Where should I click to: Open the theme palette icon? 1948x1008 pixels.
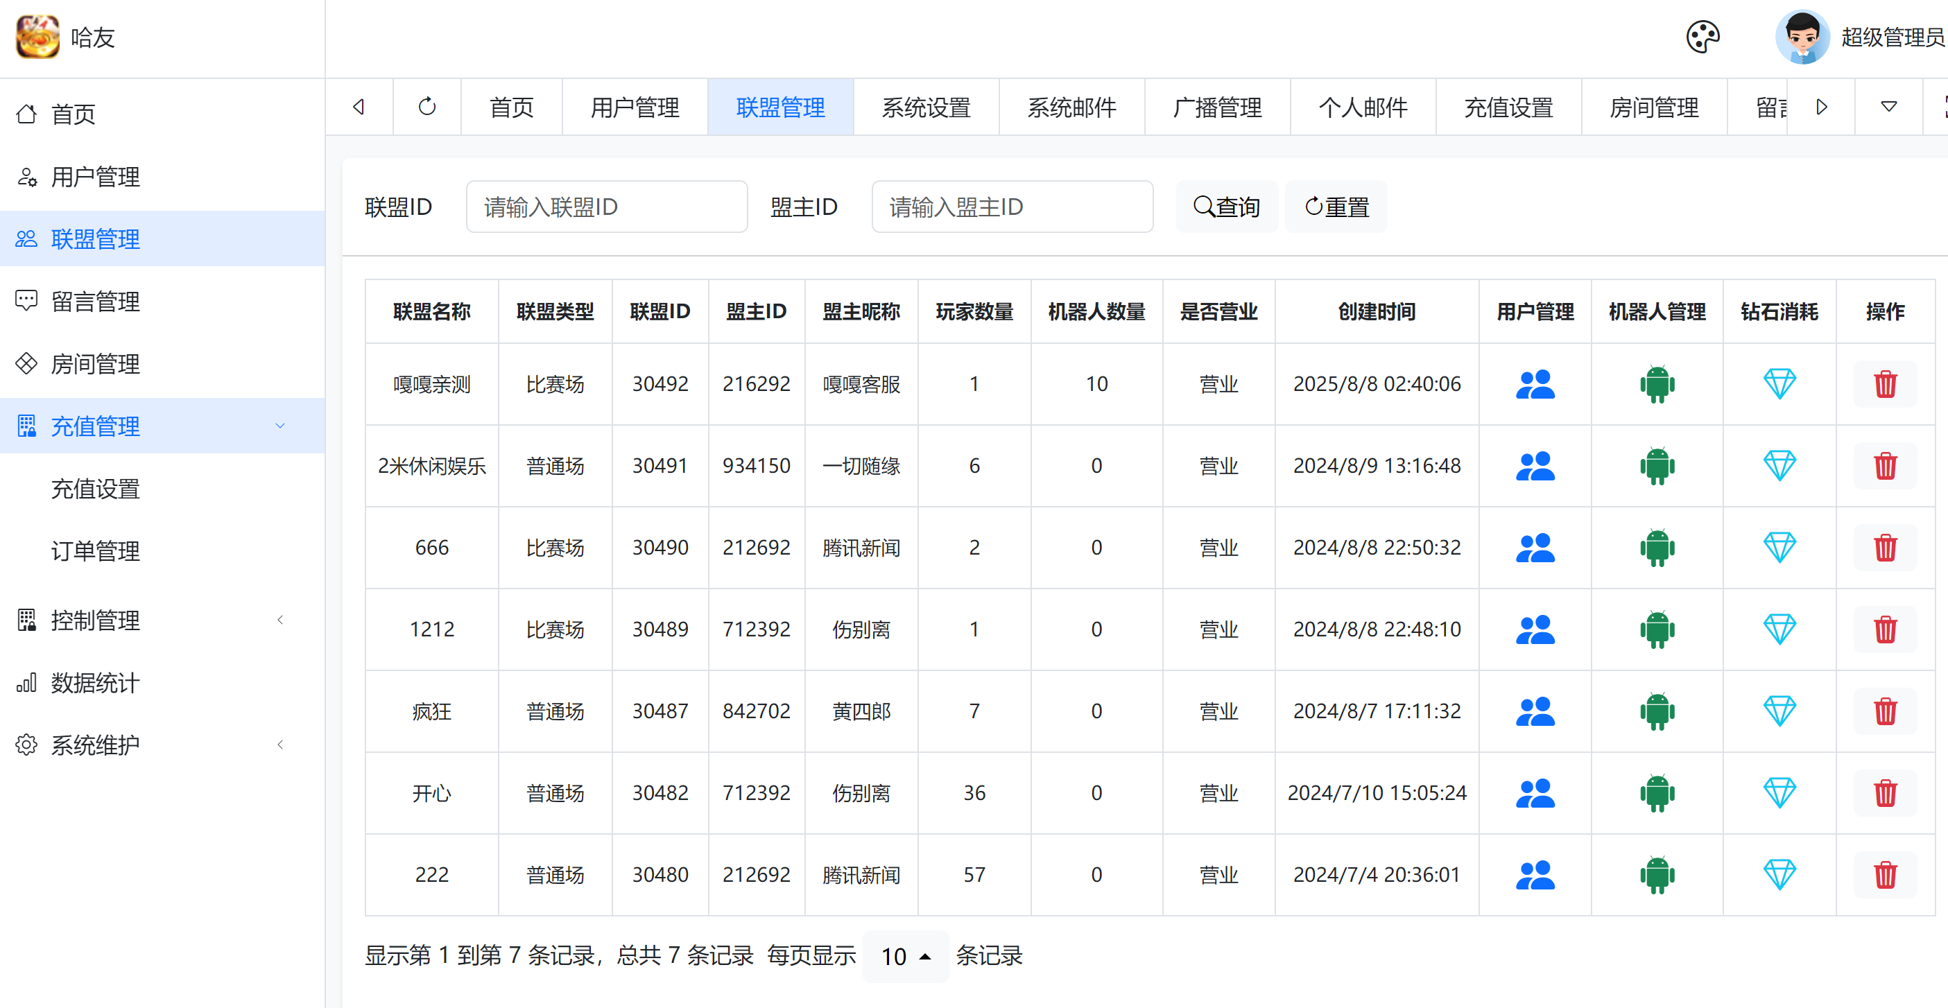pos(1703,37)
